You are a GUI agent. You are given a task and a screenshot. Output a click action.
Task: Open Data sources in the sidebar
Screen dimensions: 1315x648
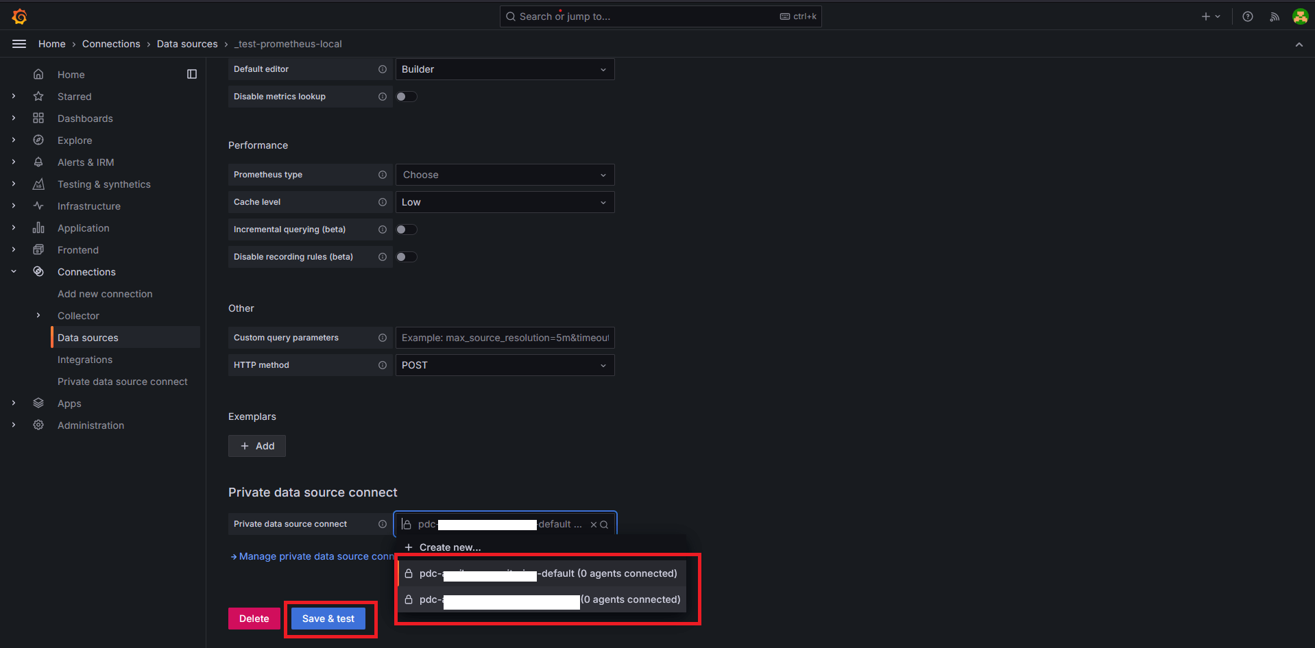[126, 337]
